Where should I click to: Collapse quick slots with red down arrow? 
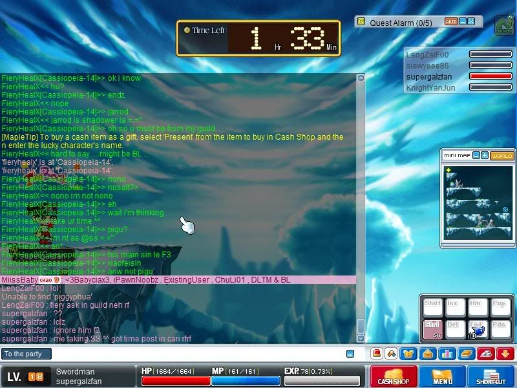click(x=505, y=354)
